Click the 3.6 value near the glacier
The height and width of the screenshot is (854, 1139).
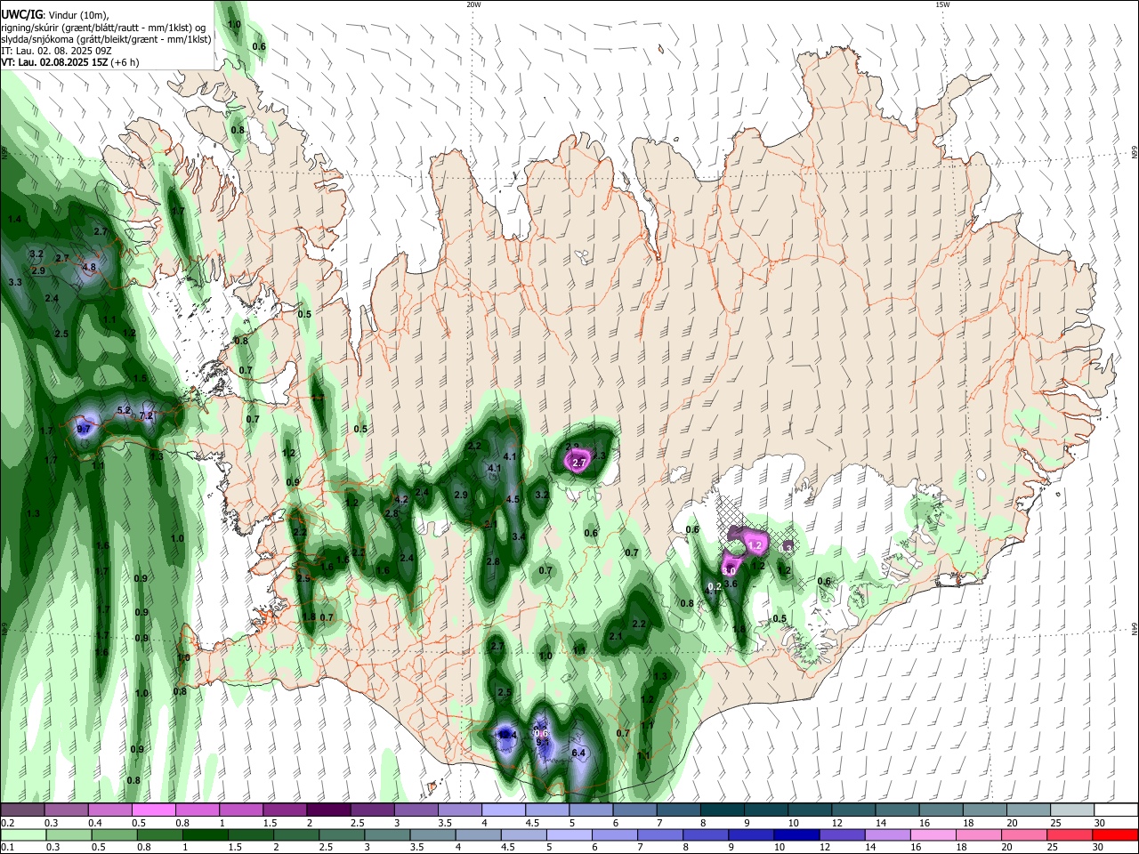(x=731, y=584)
